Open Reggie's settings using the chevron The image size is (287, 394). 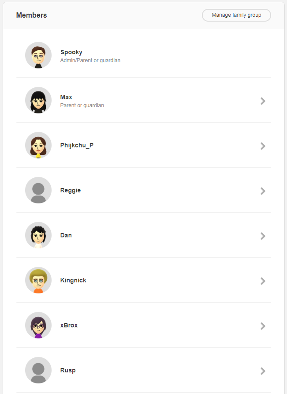(x=263, y=191)
